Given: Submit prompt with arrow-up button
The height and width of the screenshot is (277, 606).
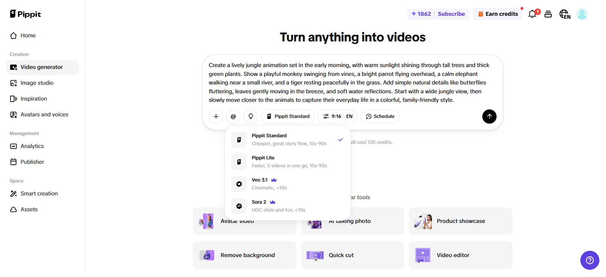Looking at the screenshot, I should coord(489,116).
